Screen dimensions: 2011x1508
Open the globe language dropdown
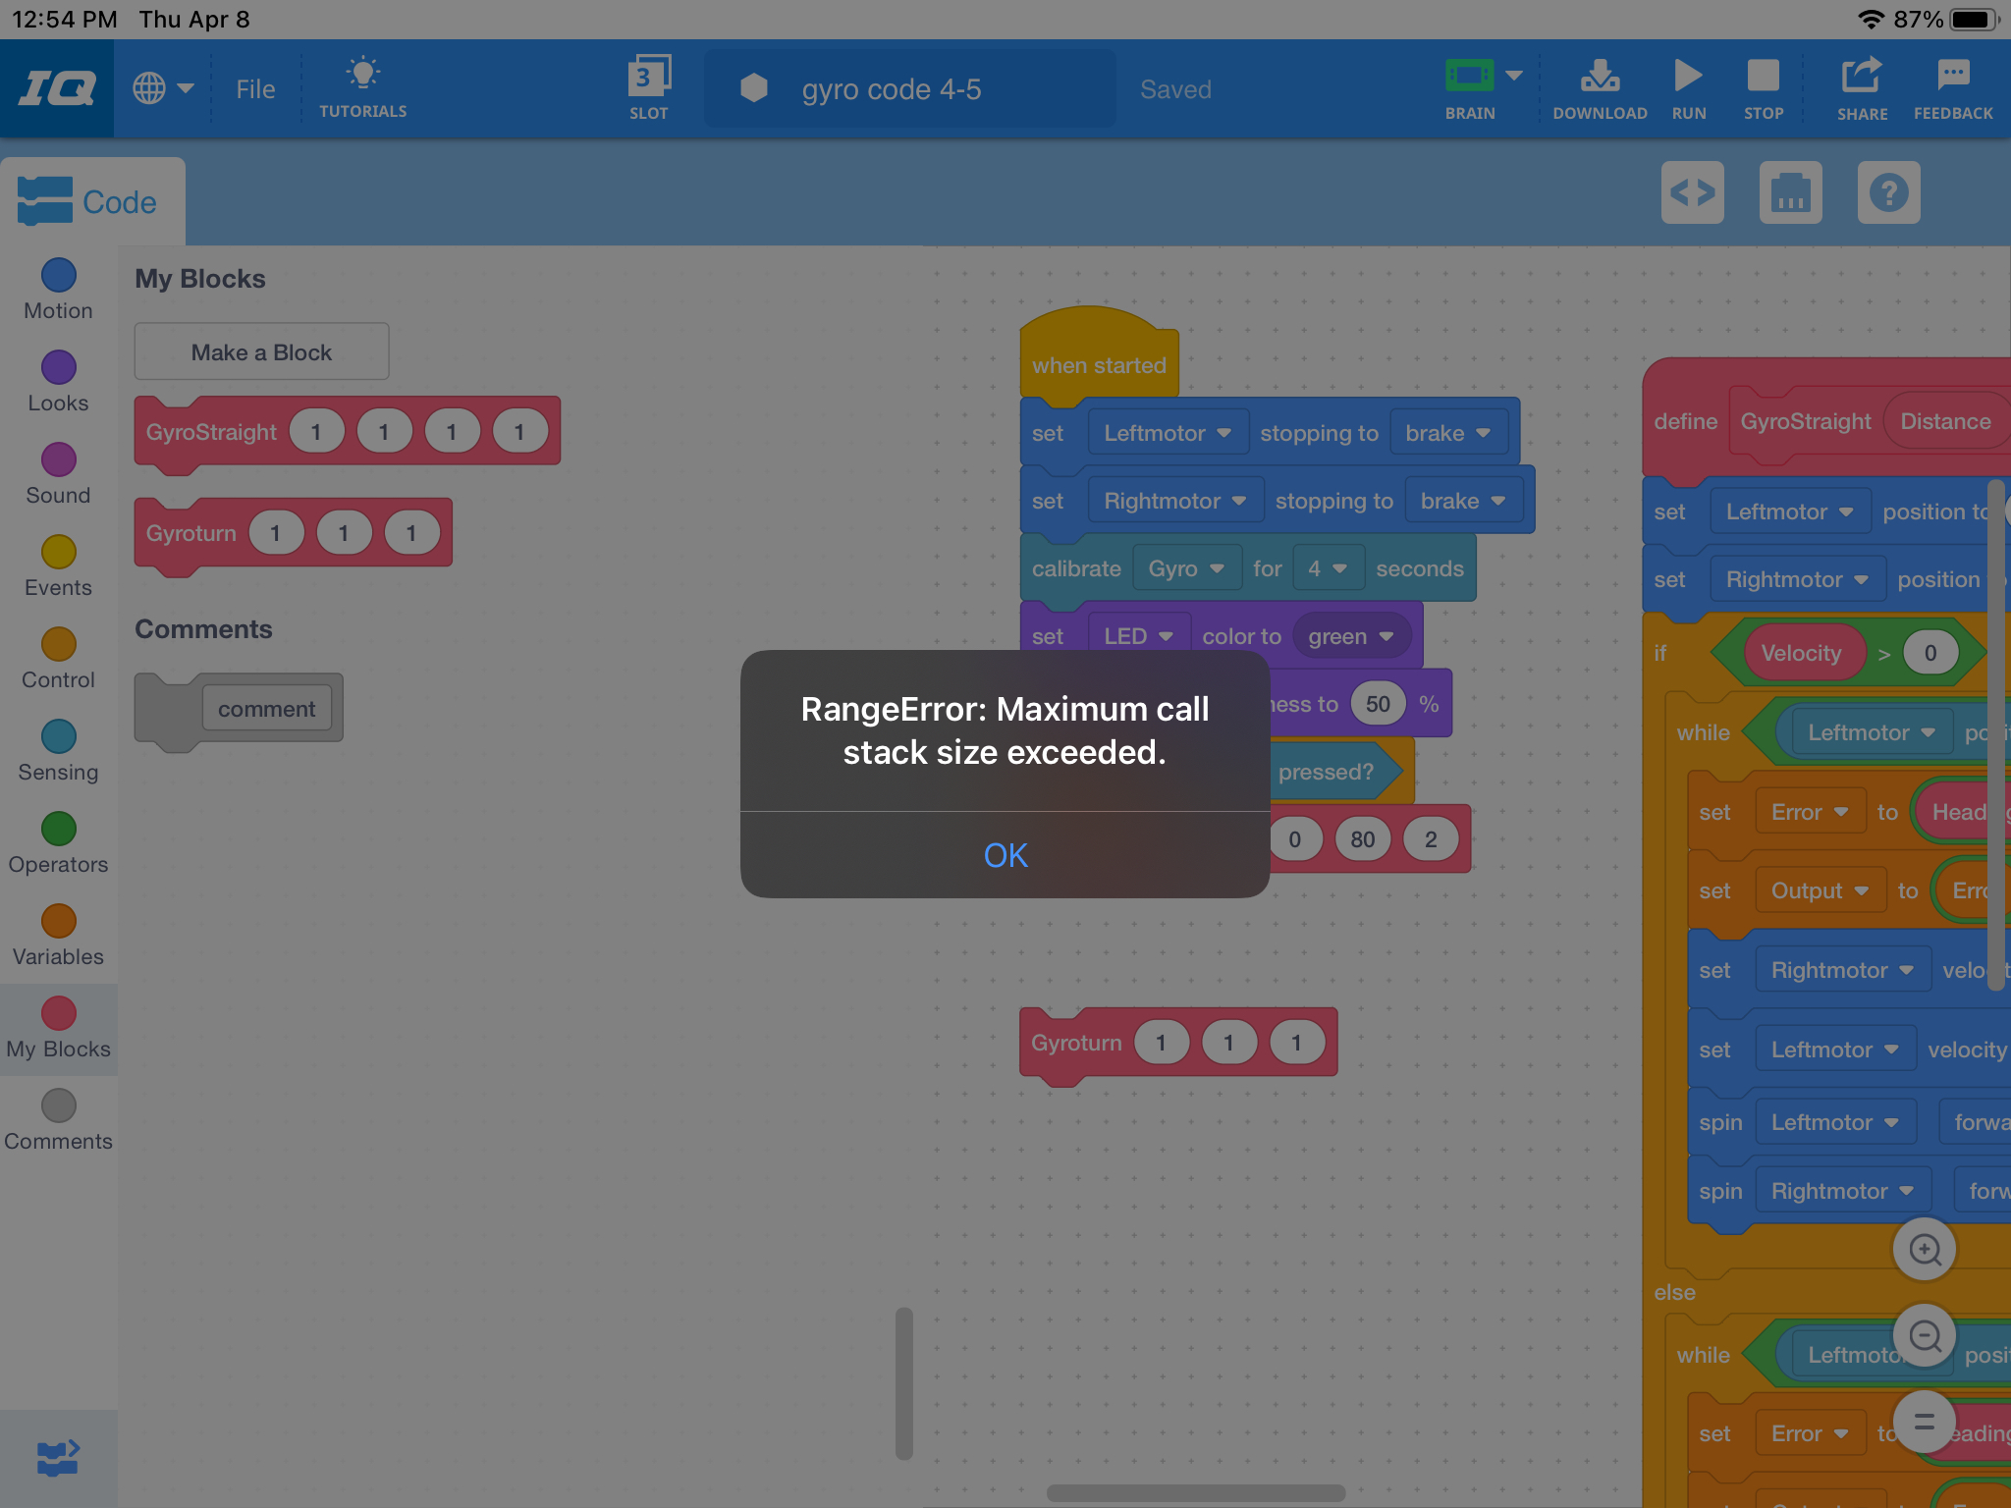pyautogui.click(x=163, y=88)
